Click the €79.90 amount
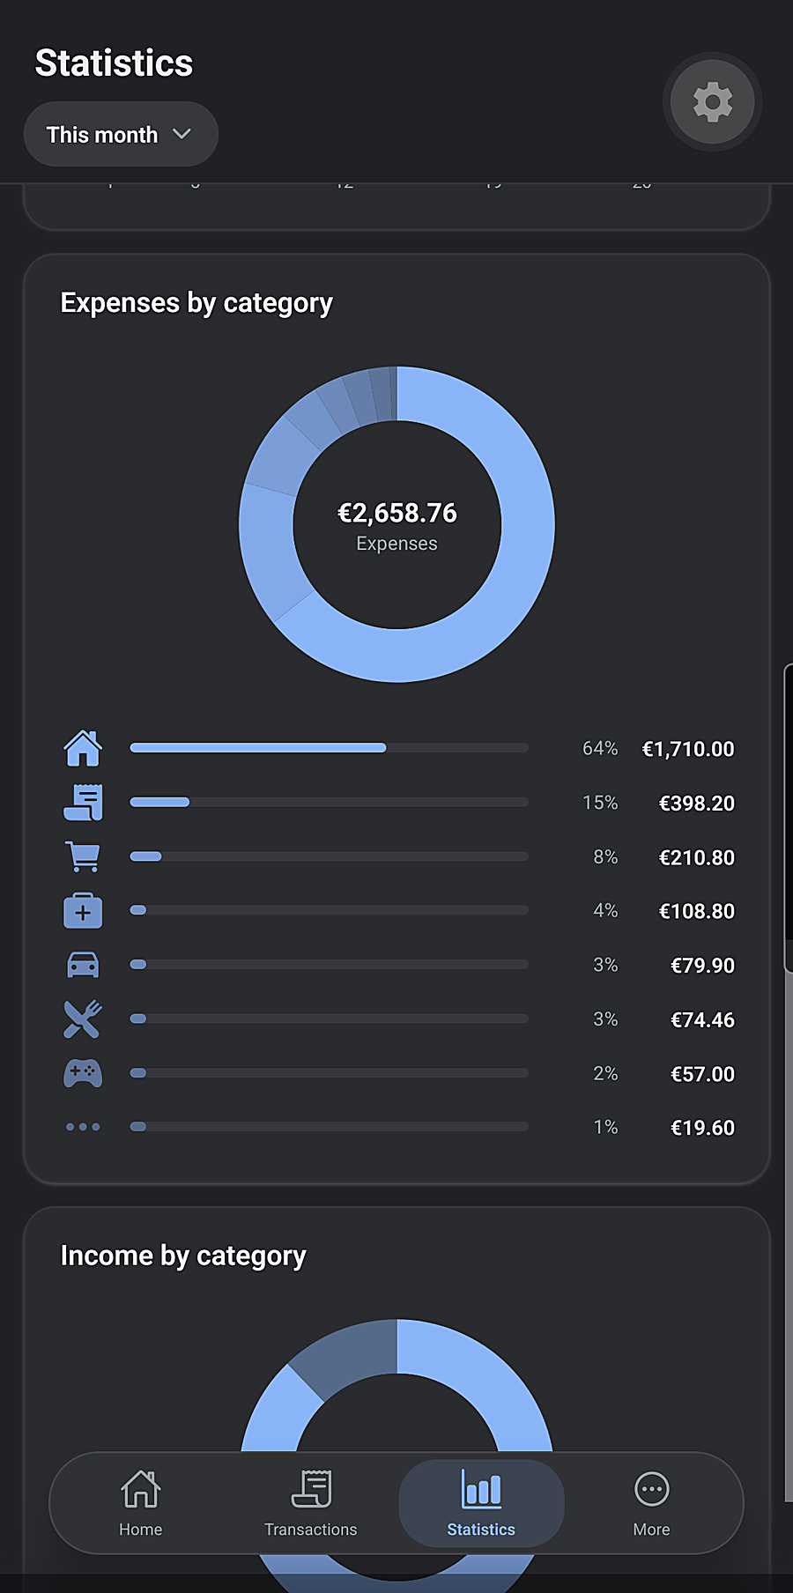The width and height of the screenshot is (793, 1593). pyautogui.click(x=702, y=966)
